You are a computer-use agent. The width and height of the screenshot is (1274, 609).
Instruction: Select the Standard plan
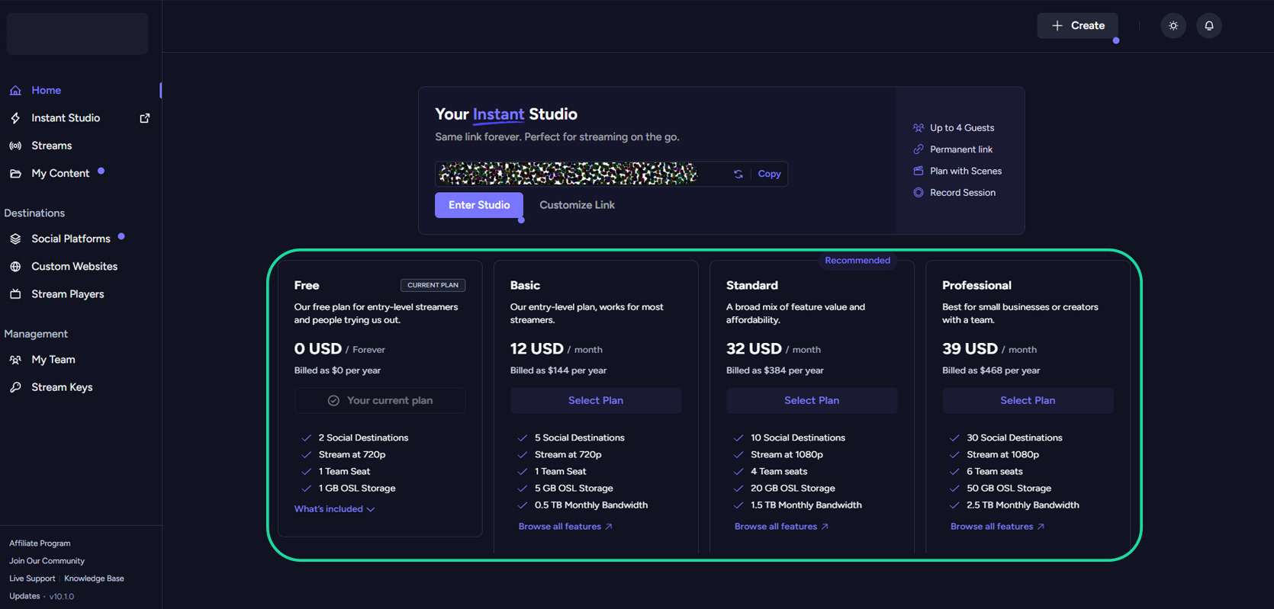[812, 400]
